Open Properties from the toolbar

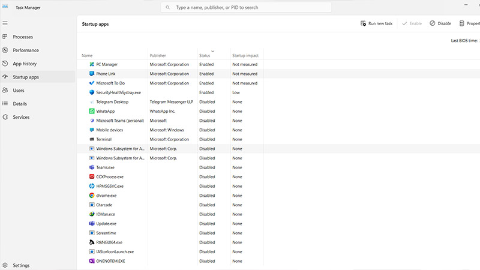point(470,23)
